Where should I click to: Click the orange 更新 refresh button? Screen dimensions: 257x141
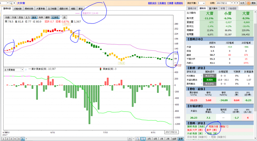coord(251,3)
